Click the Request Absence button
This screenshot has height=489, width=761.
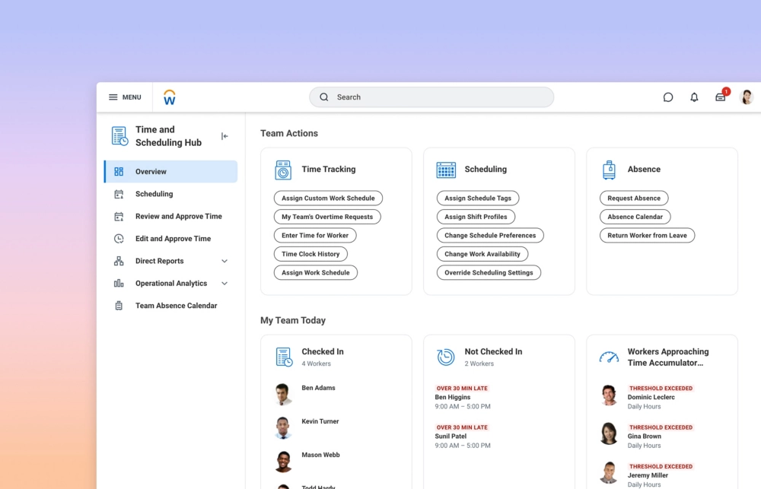click(x=633, y=198)
